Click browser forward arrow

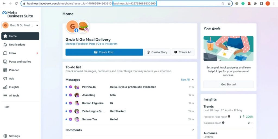click(10, 4)
